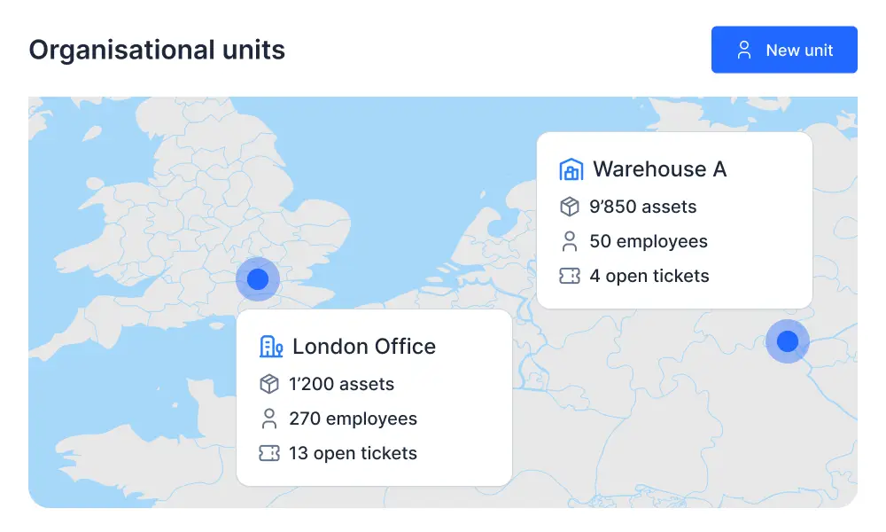The width and height of the screenshot is (886, 532).
Task: Open 13 open tickets for London Office
Action: click(353, 453)
